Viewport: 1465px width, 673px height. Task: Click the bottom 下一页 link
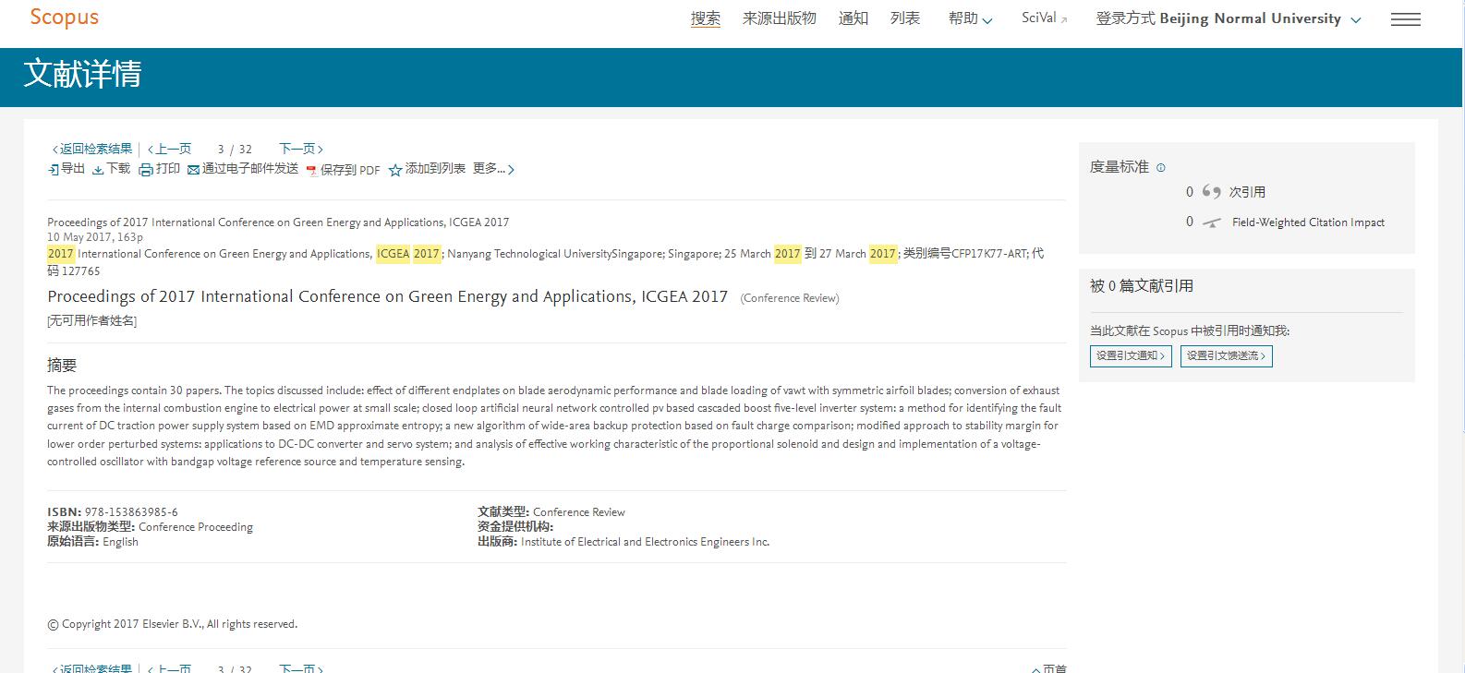click(x=301, y=667)
